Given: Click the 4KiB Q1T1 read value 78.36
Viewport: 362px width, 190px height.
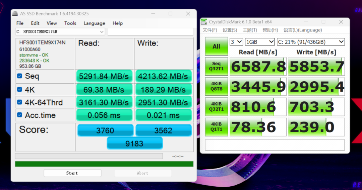Looking at the screenshot, I should pyautogui.click(x=258, y=127).
